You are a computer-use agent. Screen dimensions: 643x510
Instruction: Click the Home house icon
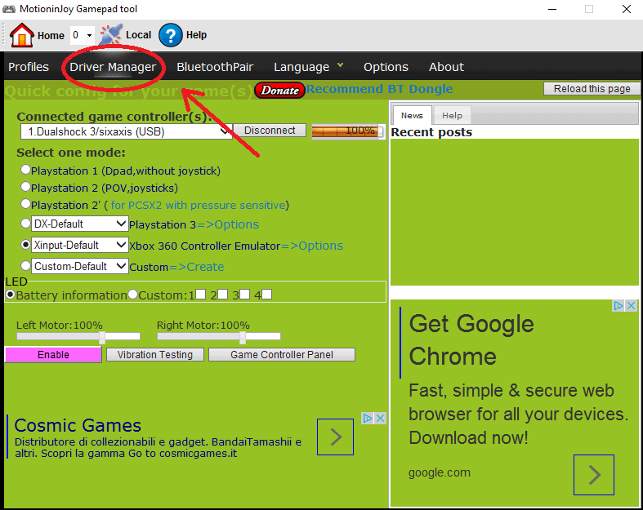(x=22, y=35)
